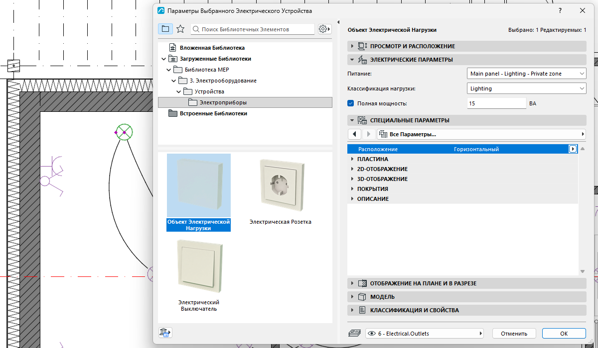This screenshot has width=598, height=348.
Task: Collapse the СПЕЦИАЛЬНЫЕ ПАРАМЕТРЫ panel
Action: (467, 120)
